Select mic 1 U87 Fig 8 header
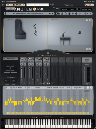Viewport: 96px width, 129px height. tap(23, 60)
